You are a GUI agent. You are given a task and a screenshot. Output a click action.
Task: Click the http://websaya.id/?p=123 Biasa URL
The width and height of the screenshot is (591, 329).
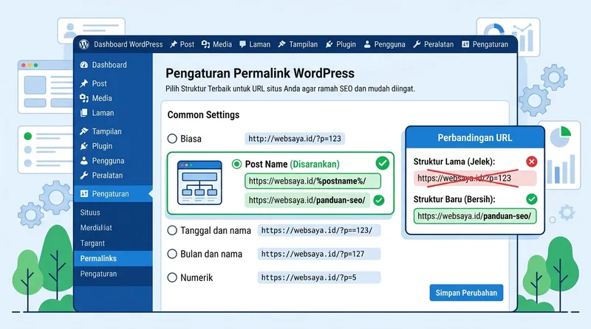coord(294,139)
